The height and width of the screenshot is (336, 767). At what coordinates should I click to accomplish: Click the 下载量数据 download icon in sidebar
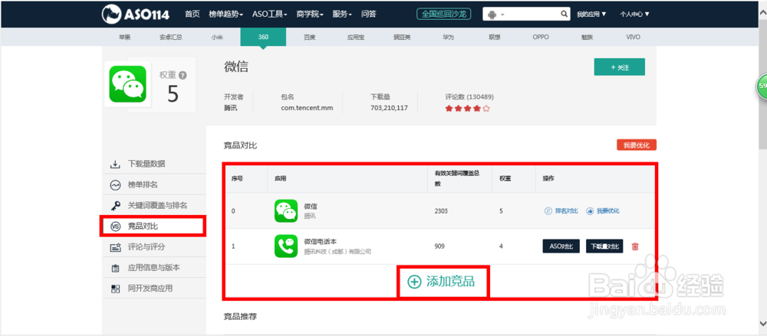(115, 164)
